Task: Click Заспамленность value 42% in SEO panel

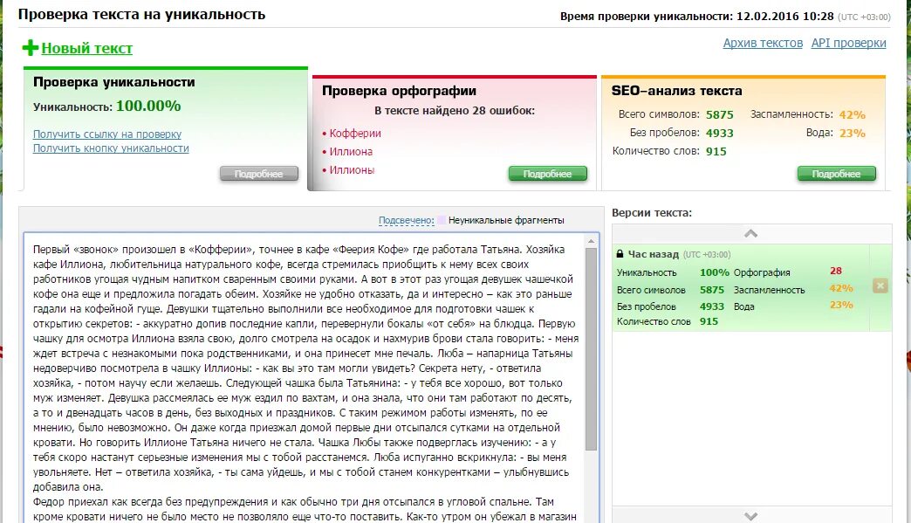Action: (x=852, y=114)
